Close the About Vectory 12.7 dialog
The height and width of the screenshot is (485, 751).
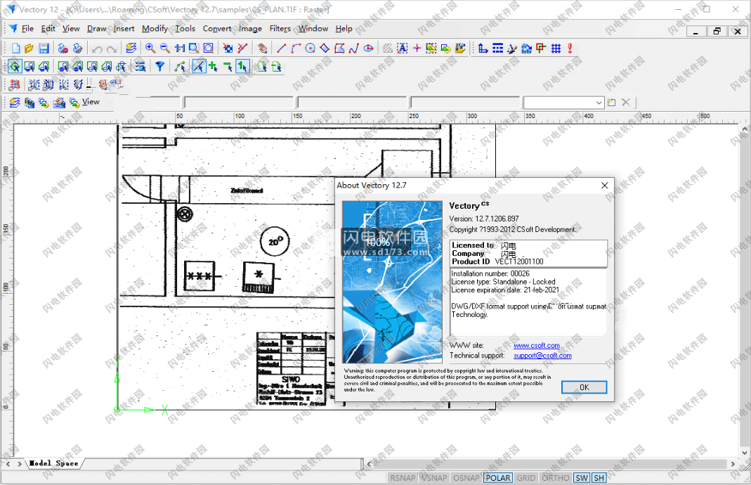[x=604, y=186]
